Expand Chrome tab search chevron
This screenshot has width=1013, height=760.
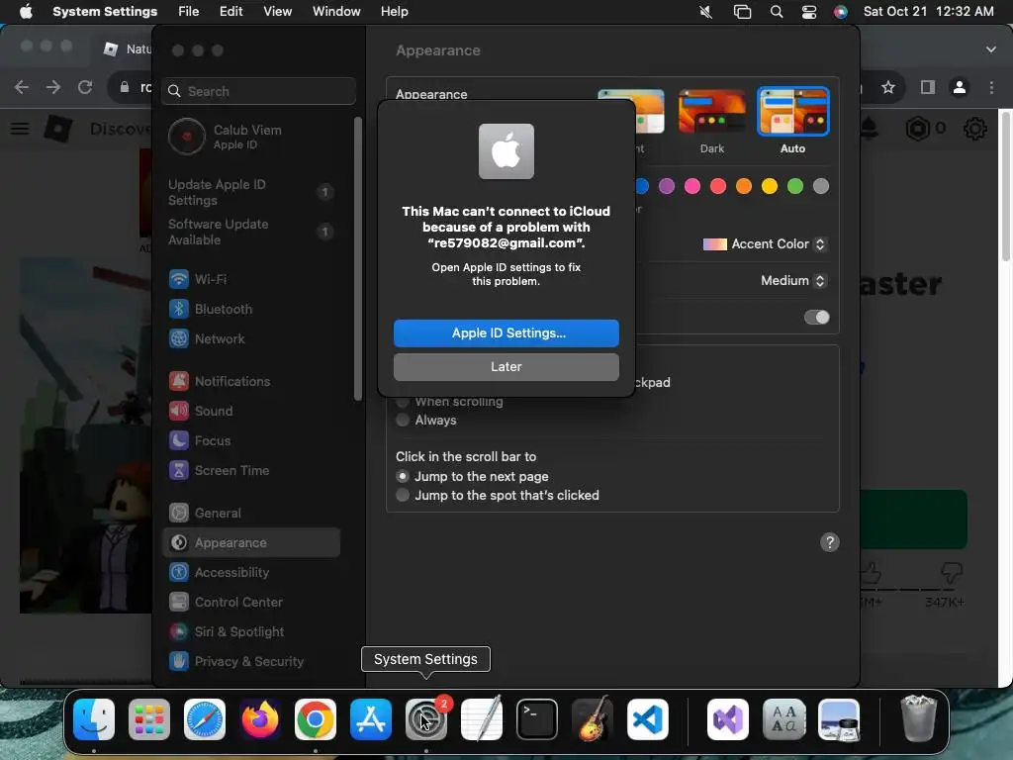click(x=990, y=49)
